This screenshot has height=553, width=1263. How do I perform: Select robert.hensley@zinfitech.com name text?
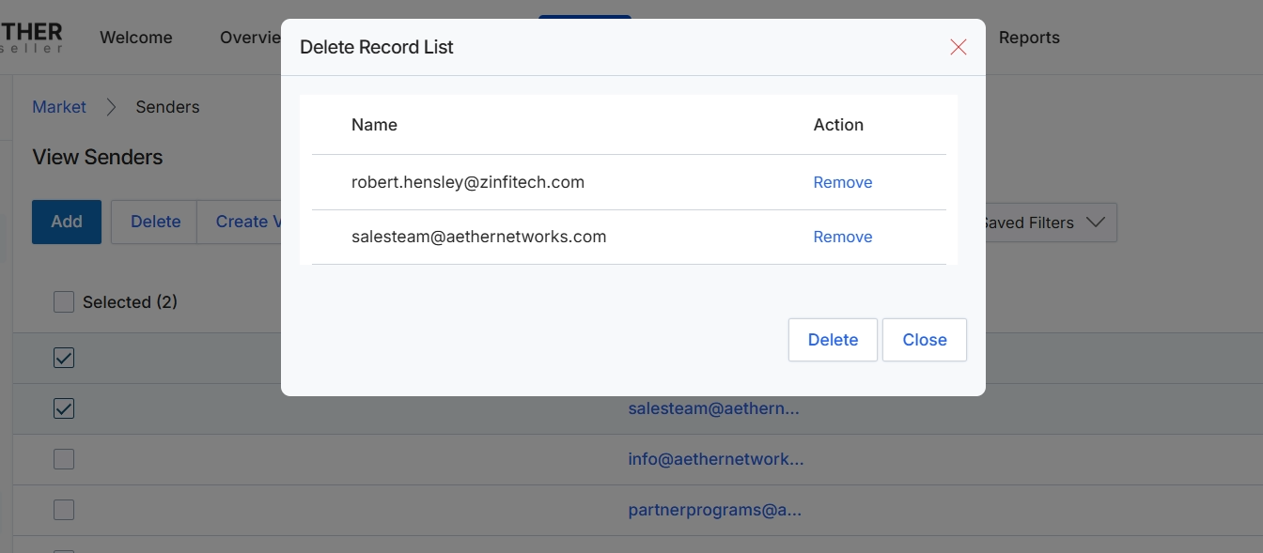point(468,182)
